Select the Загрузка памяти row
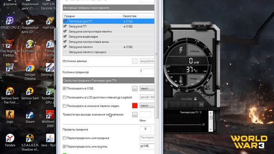Screen dimensions: 274x154 click(x=108, y=47)
